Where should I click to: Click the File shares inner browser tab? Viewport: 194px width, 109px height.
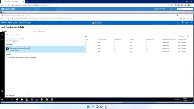tap(12, 15)
